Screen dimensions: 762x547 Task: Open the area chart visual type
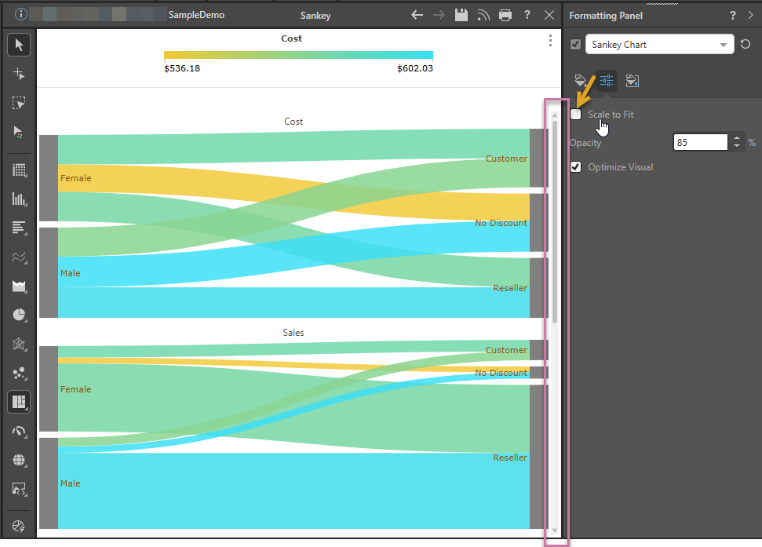(x=19, y=286)
